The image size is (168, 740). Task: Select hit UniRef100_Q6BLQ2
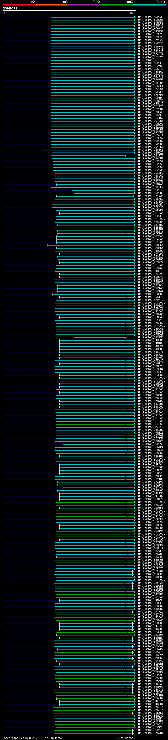click(151, 667)
